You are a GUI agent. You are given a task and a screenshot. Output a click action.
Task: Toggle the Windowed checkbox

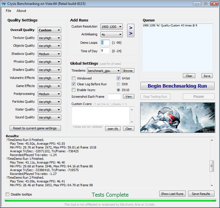(73, 78)
